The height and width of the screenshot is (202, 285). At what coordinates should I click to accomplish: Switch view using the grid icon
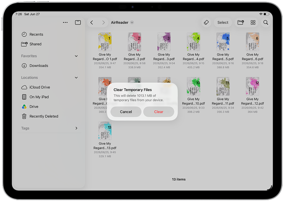coord(253,22)
